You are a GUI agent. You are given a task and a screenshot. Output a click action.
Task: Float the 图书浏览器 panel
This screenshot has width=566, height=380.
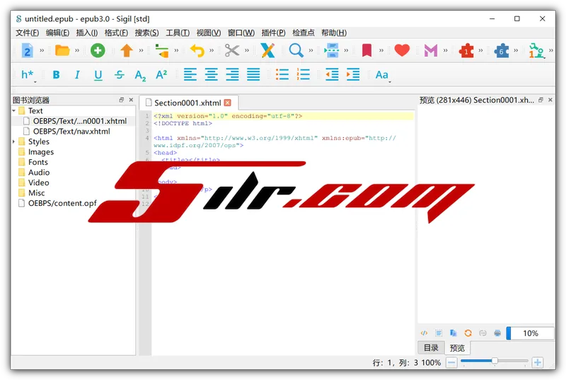coord(121,100)
